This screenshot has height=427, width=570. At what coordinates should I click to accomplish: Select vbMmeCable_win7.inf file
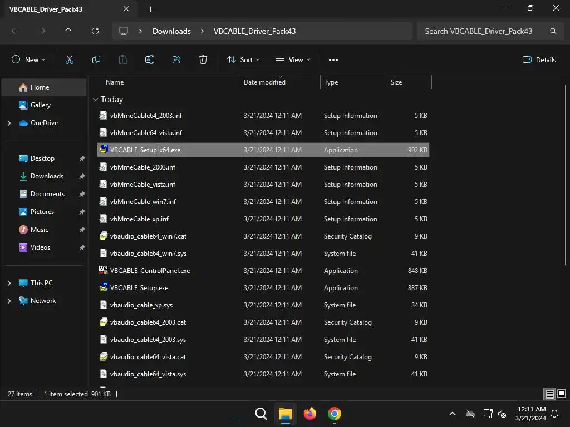(x=263, y=201)
